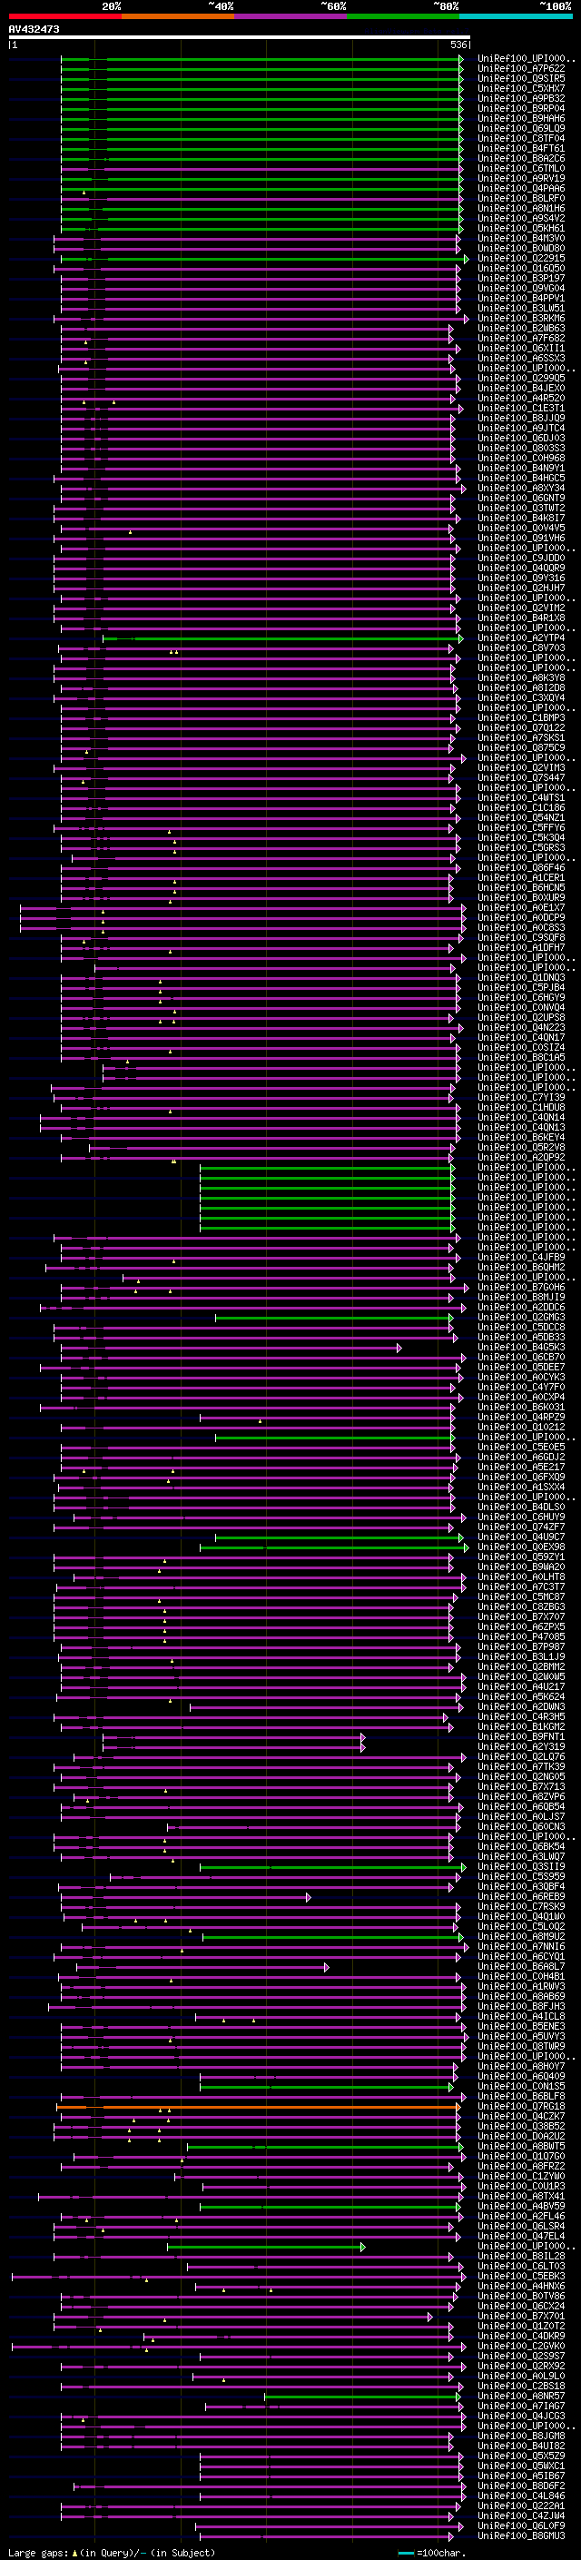Click text UniRef100_B3L1J9
Image resolution: width=581 pixels, height=2560 pixels.
pos(521,1656)
